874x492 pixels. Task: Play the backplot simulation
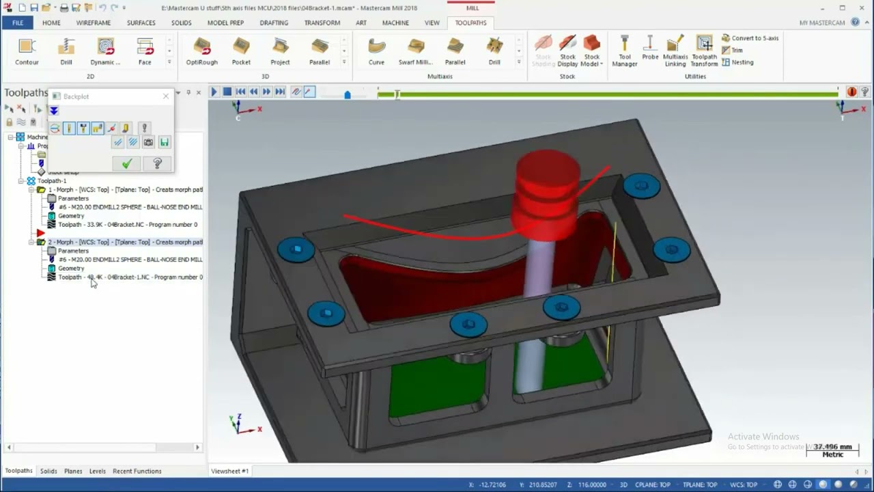(214, 92)
